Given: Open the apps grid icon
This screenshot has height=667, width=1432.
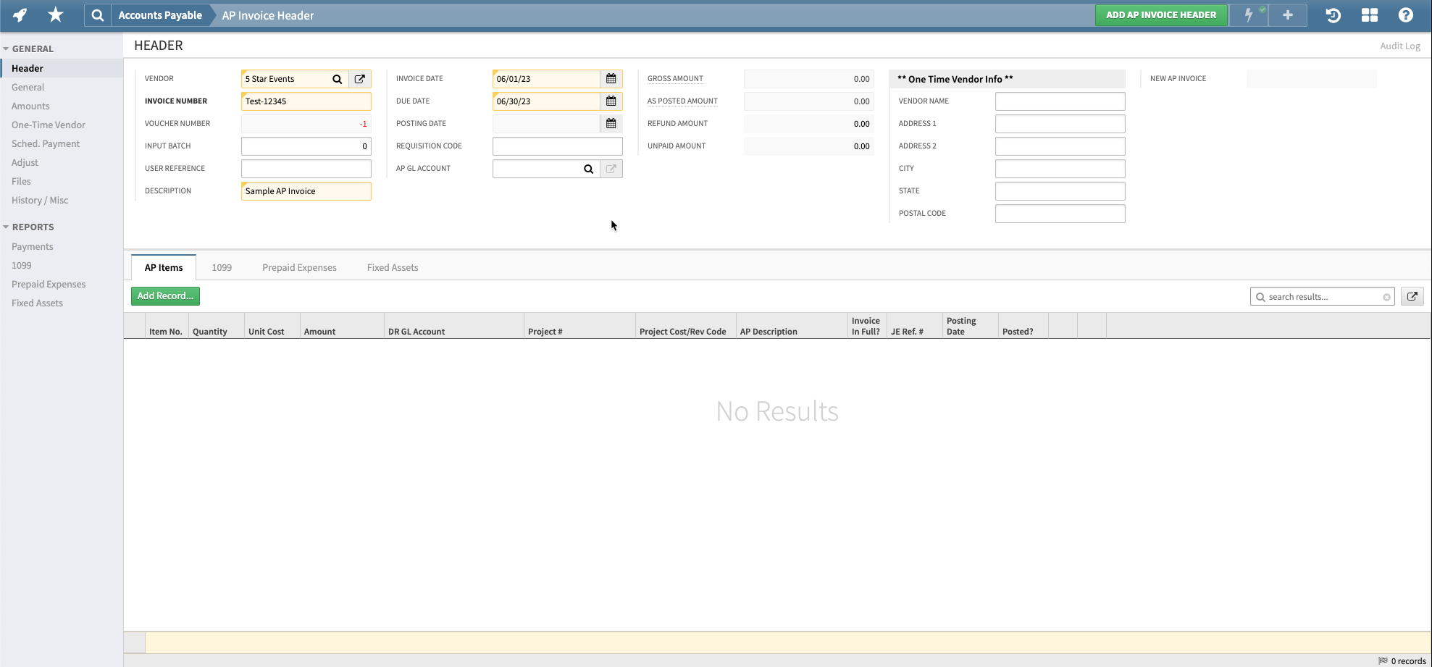Looking at the screenshot, I should [x=1369, y=14].
